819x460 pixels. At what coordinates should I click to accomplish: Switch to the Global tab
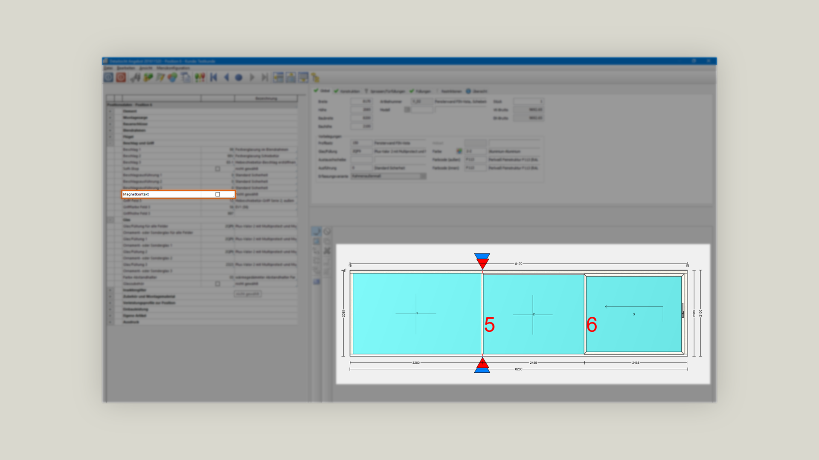tap(322, 91)
